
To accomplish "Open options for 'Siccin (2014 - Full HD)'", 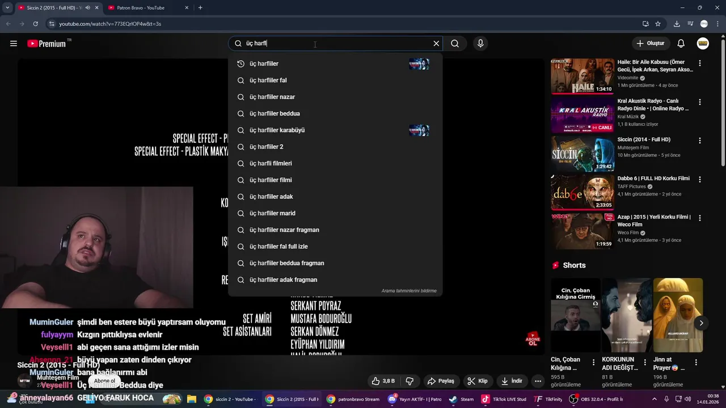I will click(x=700, y=141).
